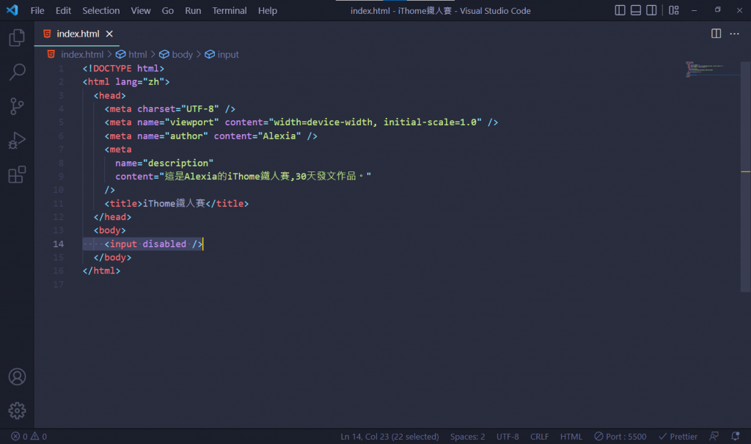Toggle the bottom panel layout button
Viewport: 751px width, 444px height.
point(636,10)
